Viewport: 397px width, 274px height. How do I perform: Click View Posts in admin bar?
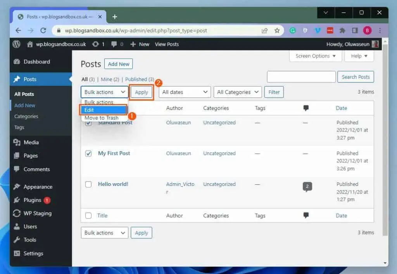pyautogui.click(x=167, y=44)
